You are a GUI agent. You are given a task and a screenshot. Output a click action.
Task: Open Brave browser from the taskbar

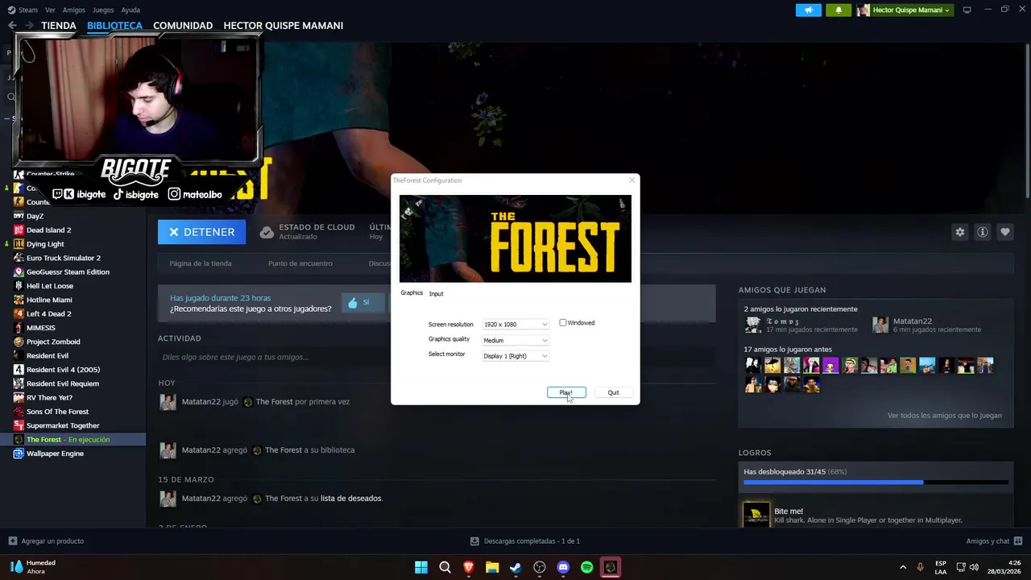[468, 567]
